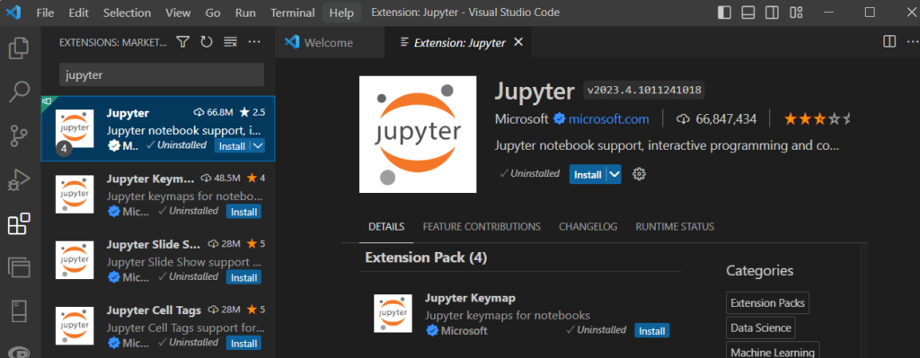Click the filter extensions funnel icon
This screenshot has height=358, width=920.
pos(183,42)
